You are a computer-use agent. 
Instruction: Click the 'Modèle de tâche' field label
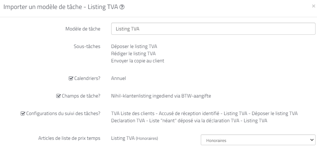coord(83,29)
